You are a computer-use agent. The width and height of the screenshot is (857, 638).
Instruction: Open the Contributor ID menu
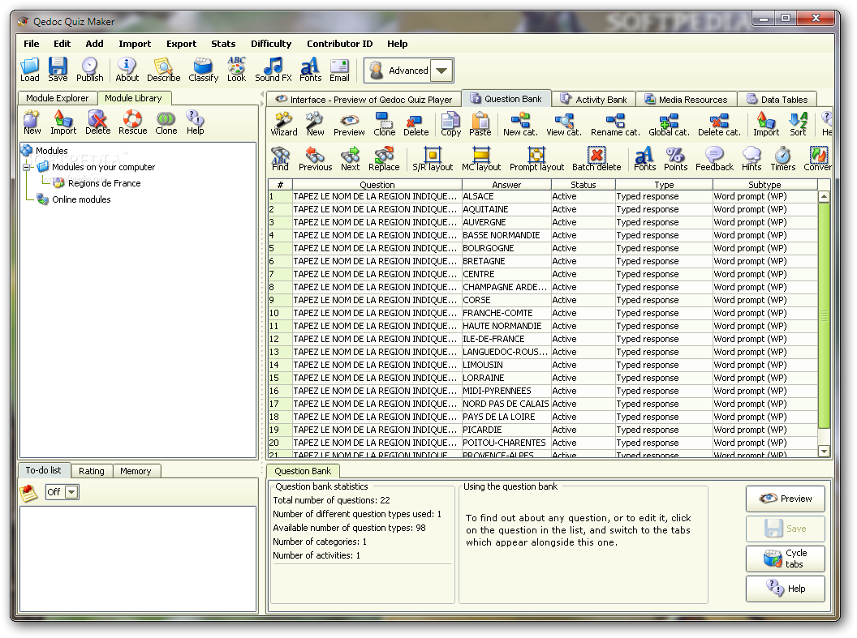click(x=339, y=44)
